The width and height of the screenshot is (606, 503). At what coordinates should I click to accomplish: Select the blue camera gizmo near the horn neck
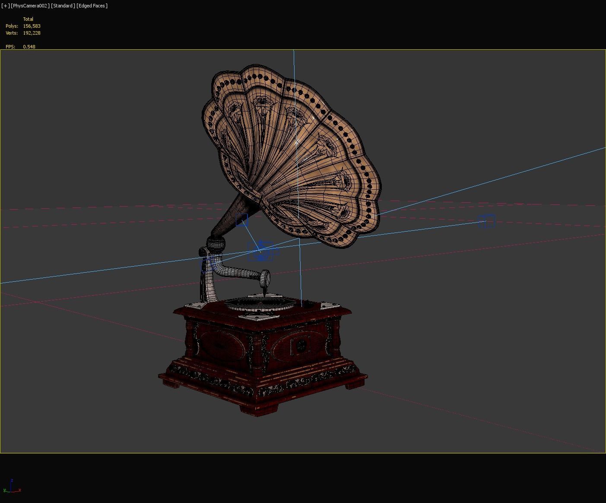tap(242, 220)
